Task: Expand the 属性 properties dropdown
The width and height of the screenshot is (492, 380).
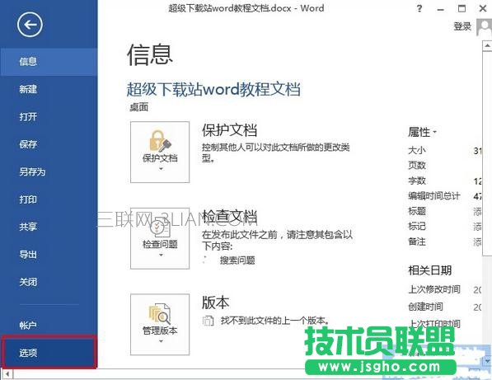Action: [x=422, y=132]
